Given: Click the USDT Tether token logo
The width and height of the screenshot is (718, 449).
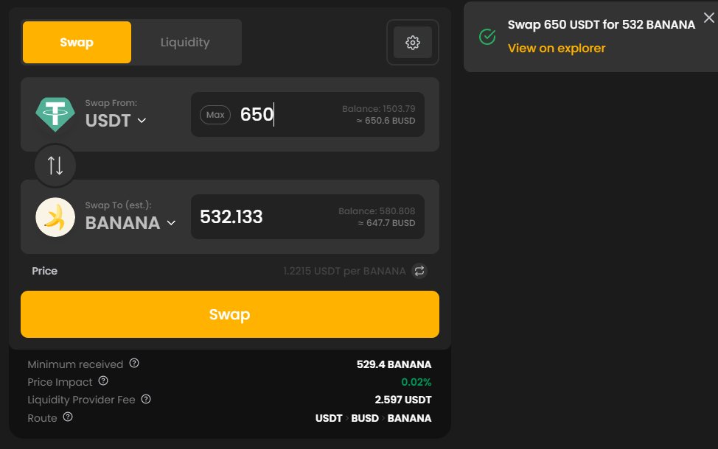Looking at the screenshot, I should tap(55, 114).
